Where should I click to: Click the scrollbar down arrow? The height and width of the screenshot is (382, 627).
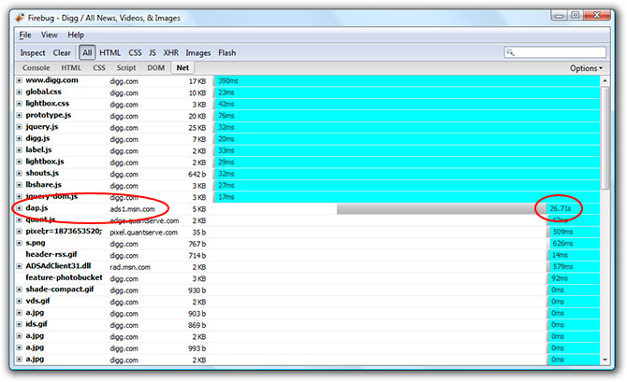coord(605,360)
